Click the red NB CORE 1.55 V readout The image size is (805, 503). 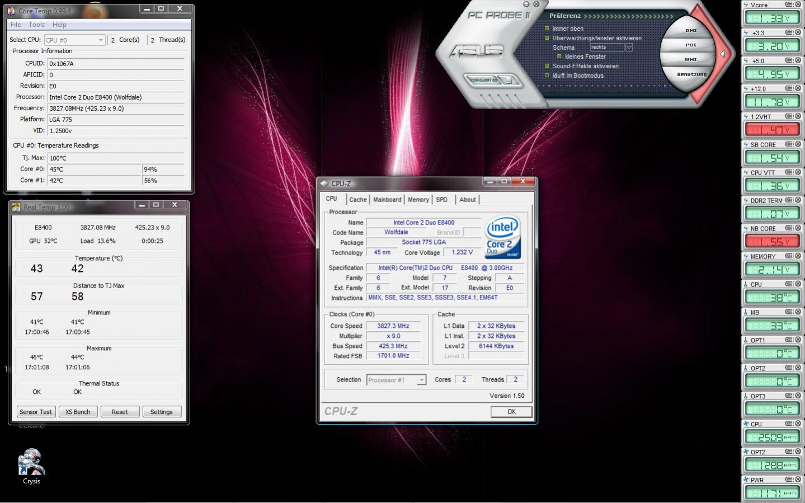pyautogui.click(x=772, y=242)
